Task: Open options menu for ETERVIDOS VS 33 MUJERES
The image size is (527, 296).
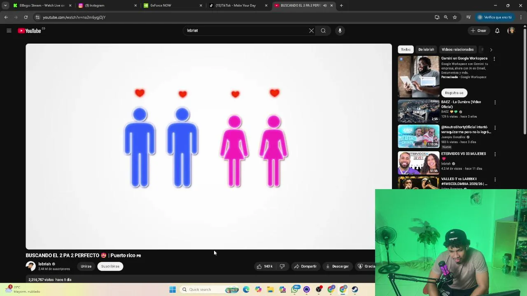Action: 495,154
